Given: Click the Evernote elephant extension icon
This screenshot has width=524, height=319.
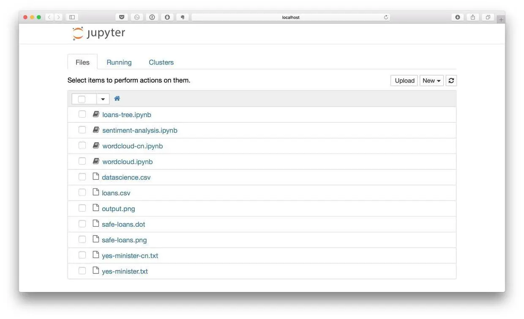Looking at the screenshot, I should (x=183, y=17).
